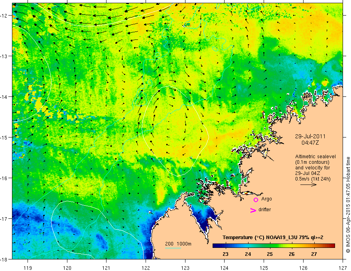Image resolution: width=351 pixels, height=271 pixels.
Task: Click the 125 longitude axis label
Action: [264, 268]
